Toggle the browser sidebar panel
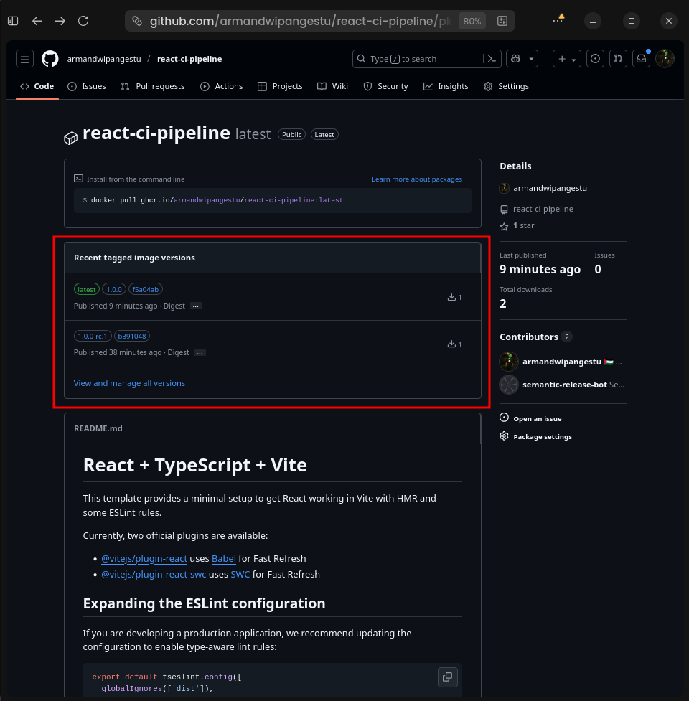This screenshot has width=689, height=701. 14,21
